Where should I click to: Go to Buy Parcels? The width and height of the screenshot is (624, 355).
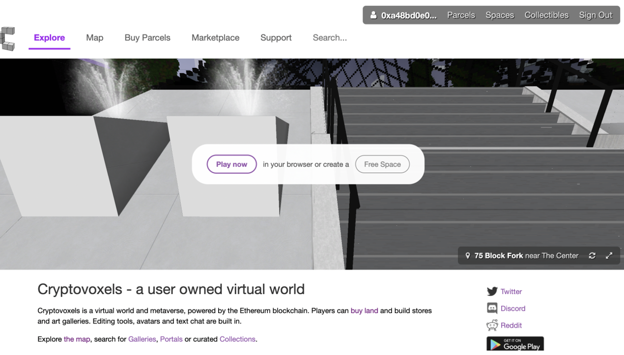tap(147, 38)
